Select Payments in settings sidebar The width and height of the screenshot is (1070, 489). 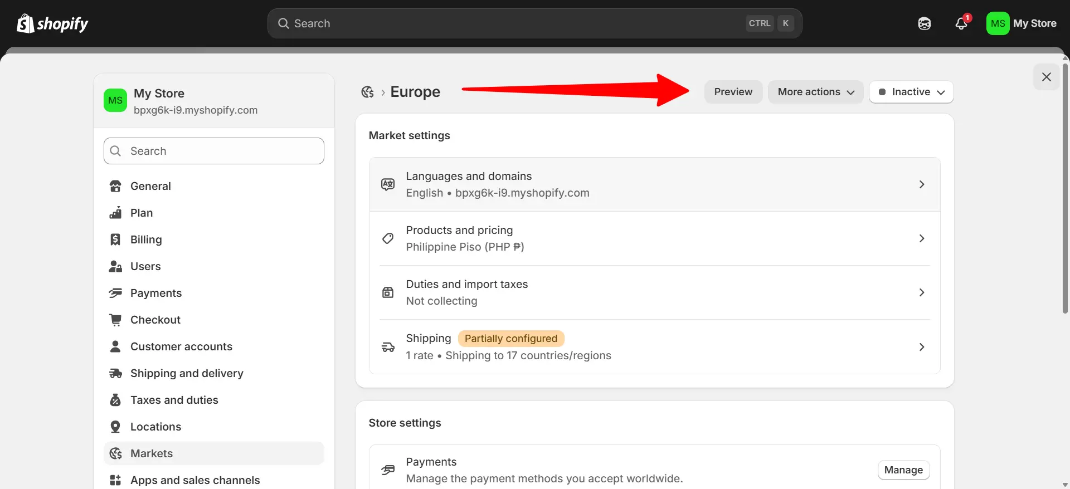tap(214, 293)
